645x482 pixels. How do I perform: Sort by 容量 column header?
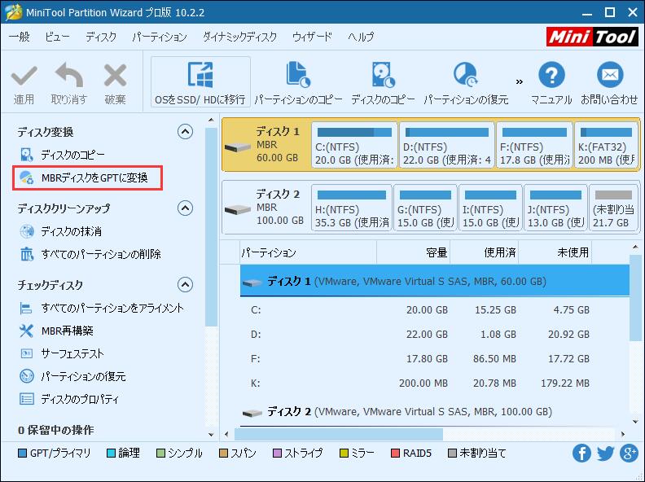pos(414,252)
